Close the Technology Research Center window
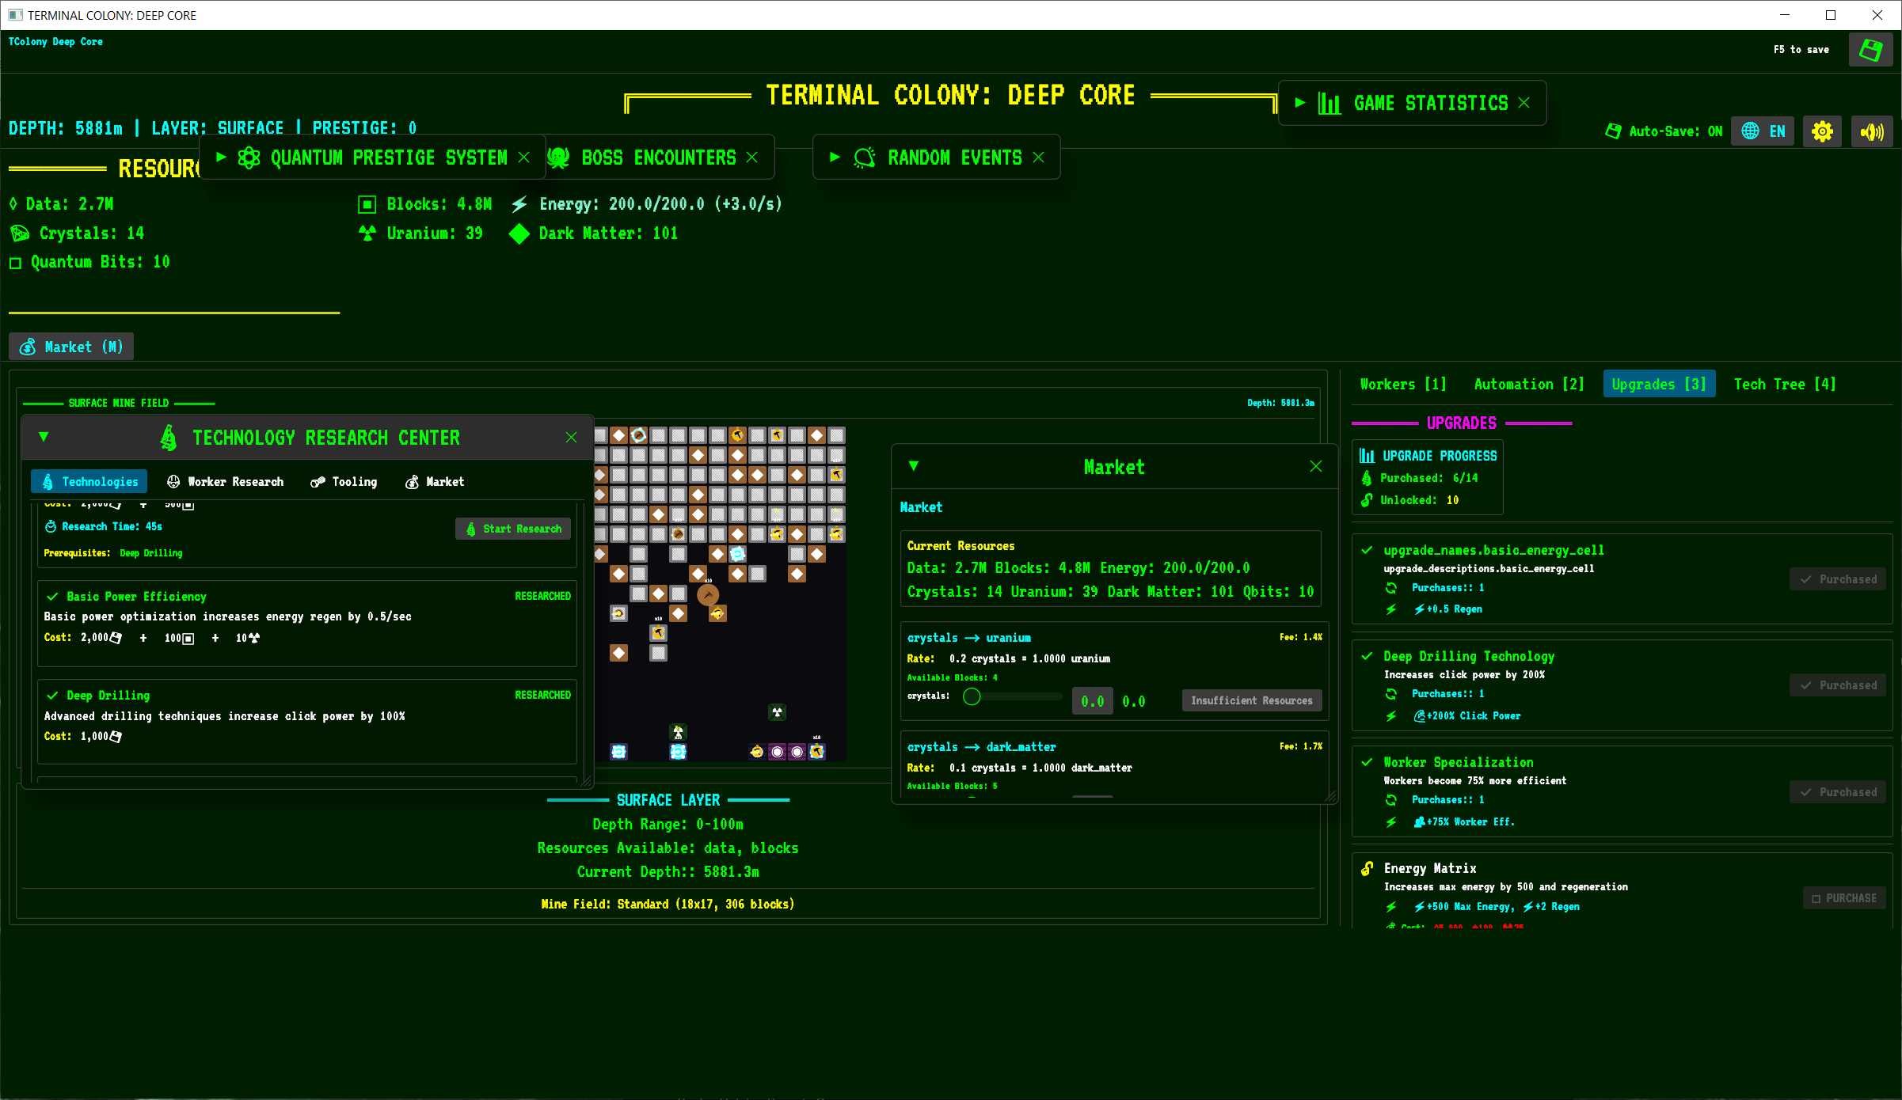 pyautogui.click(x=571, y=438)
